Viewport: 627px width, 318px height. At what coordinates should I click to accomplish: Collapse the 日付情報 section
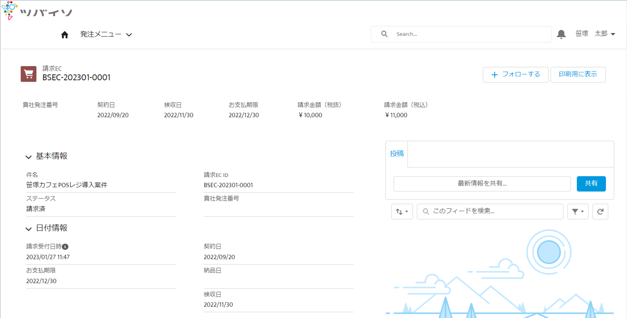[x=28, y=229]
